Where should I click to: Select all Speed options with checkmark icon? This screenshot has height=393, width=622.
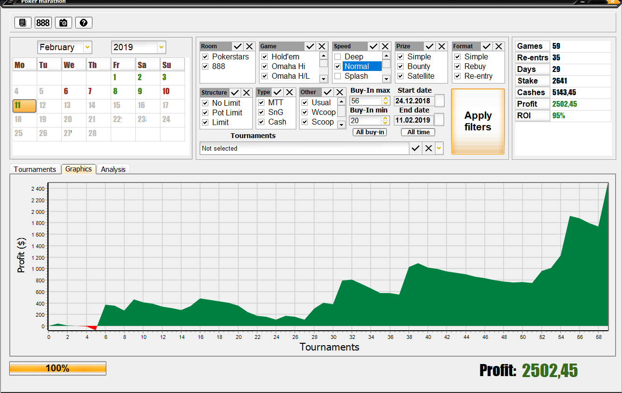[x=373, y=46]
